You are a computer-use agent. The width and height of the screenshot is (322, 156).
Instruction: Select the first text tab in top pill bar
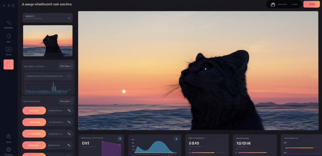pos(282,4)
